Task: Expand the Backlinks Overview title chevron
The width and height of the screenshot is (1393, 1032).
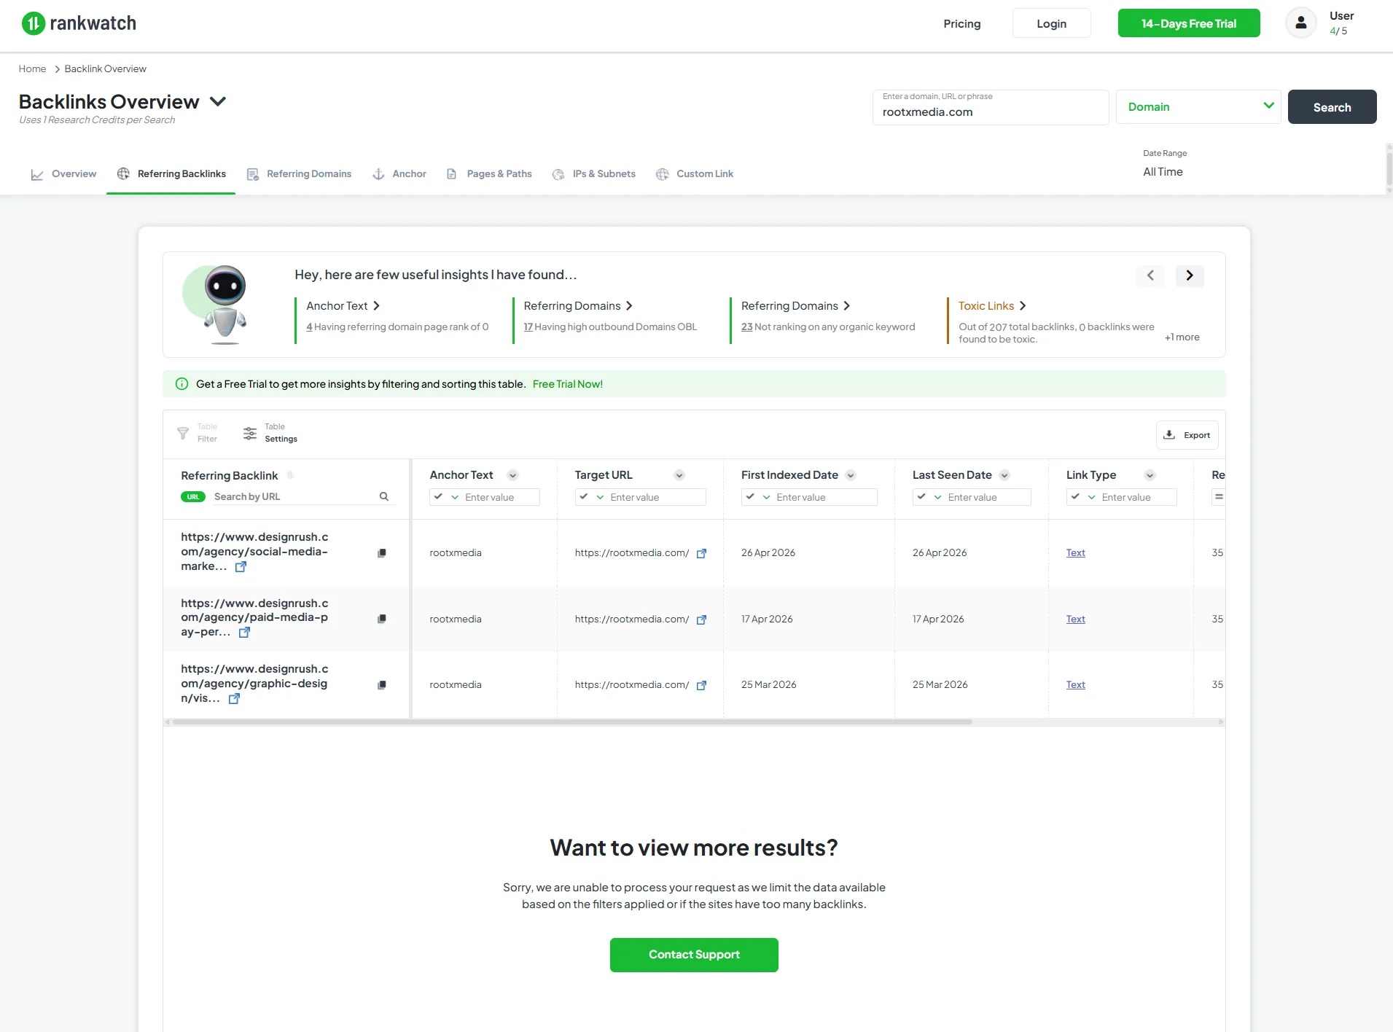Action: pos(218,101)
